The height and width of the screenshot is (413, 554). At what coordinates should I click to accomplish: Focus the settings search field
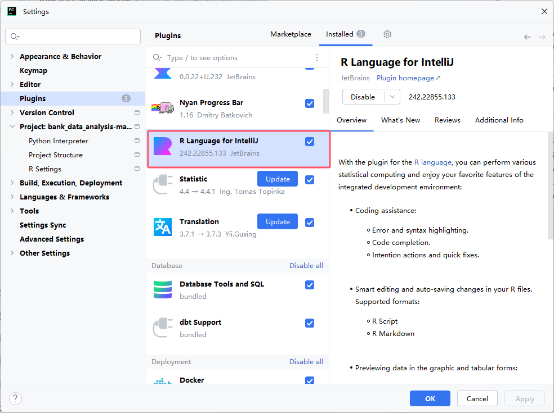[73, 37]
